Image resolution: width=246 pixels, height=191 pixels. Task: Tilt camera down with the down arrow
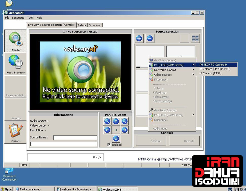click(116, 139)
